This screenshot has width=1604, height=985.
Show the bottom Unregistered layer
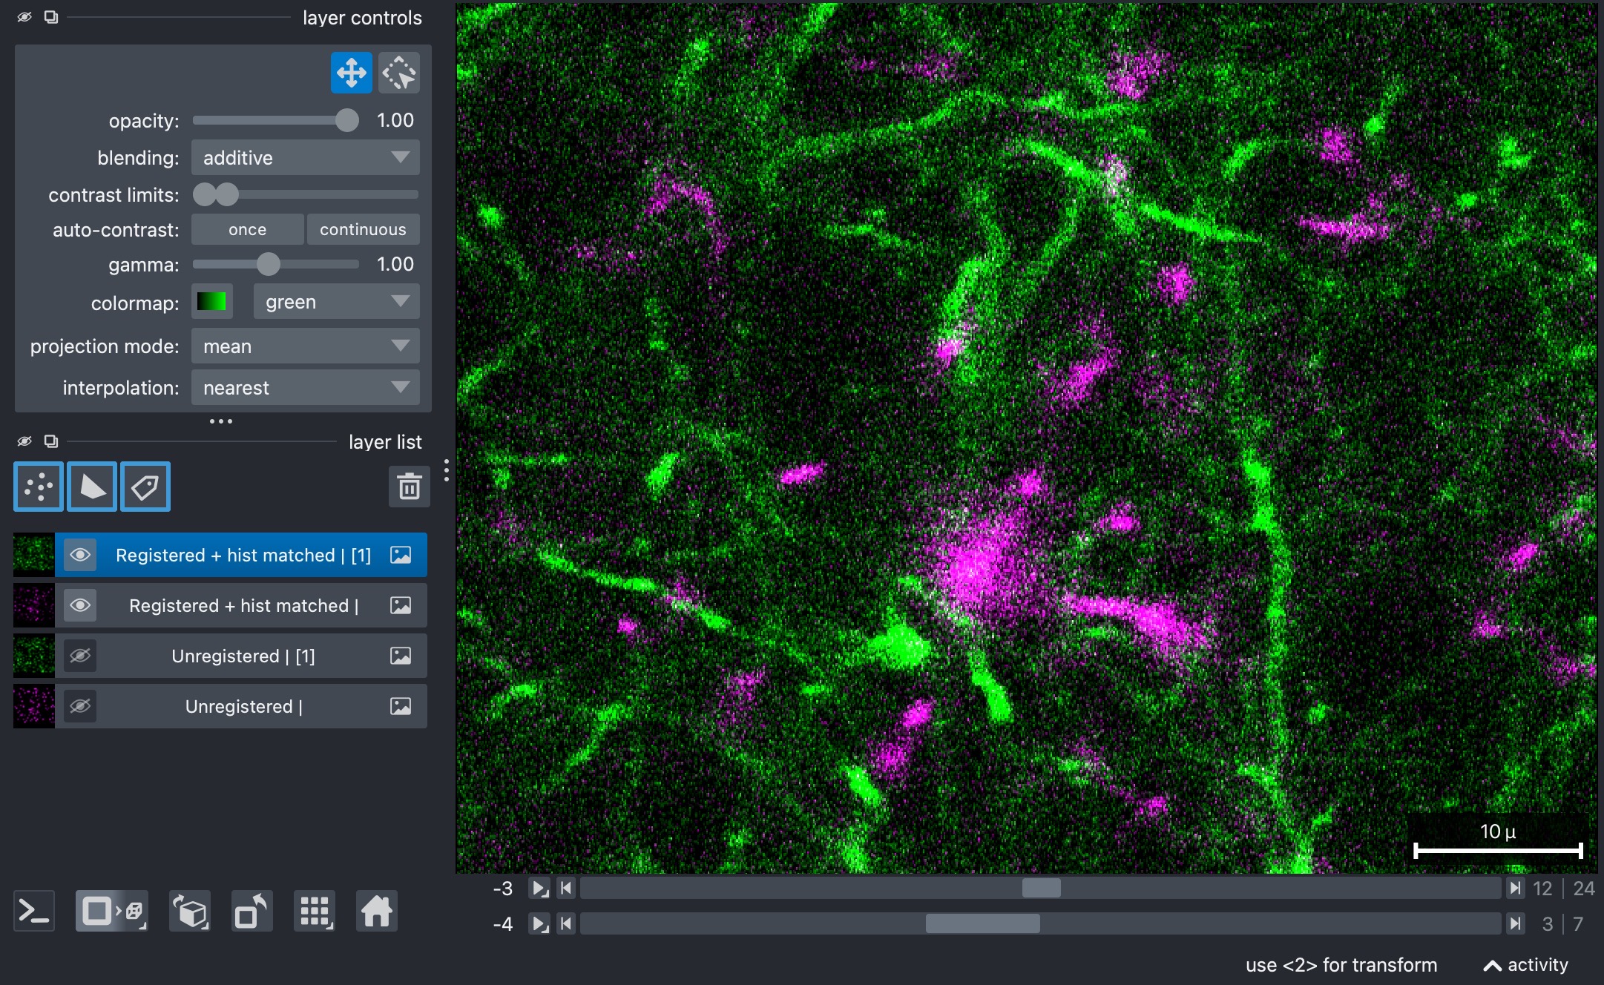[x=80, y=706]
